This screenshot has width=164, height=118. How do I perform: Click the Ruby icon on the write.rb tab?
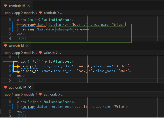(x=5, y=46)
